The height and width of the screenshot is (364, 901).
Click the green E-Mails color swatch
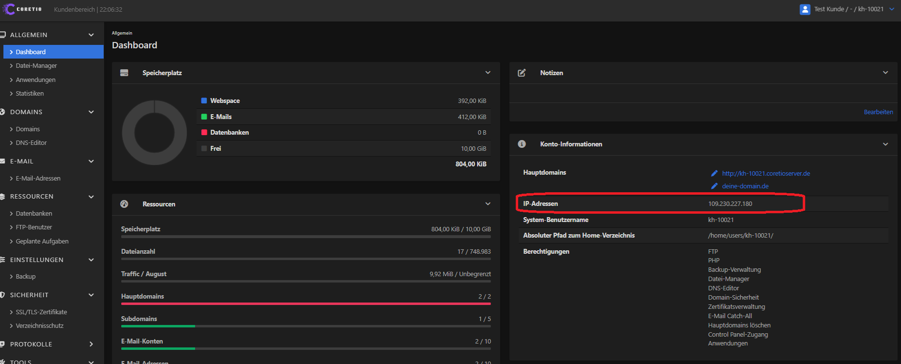(204, 117)
